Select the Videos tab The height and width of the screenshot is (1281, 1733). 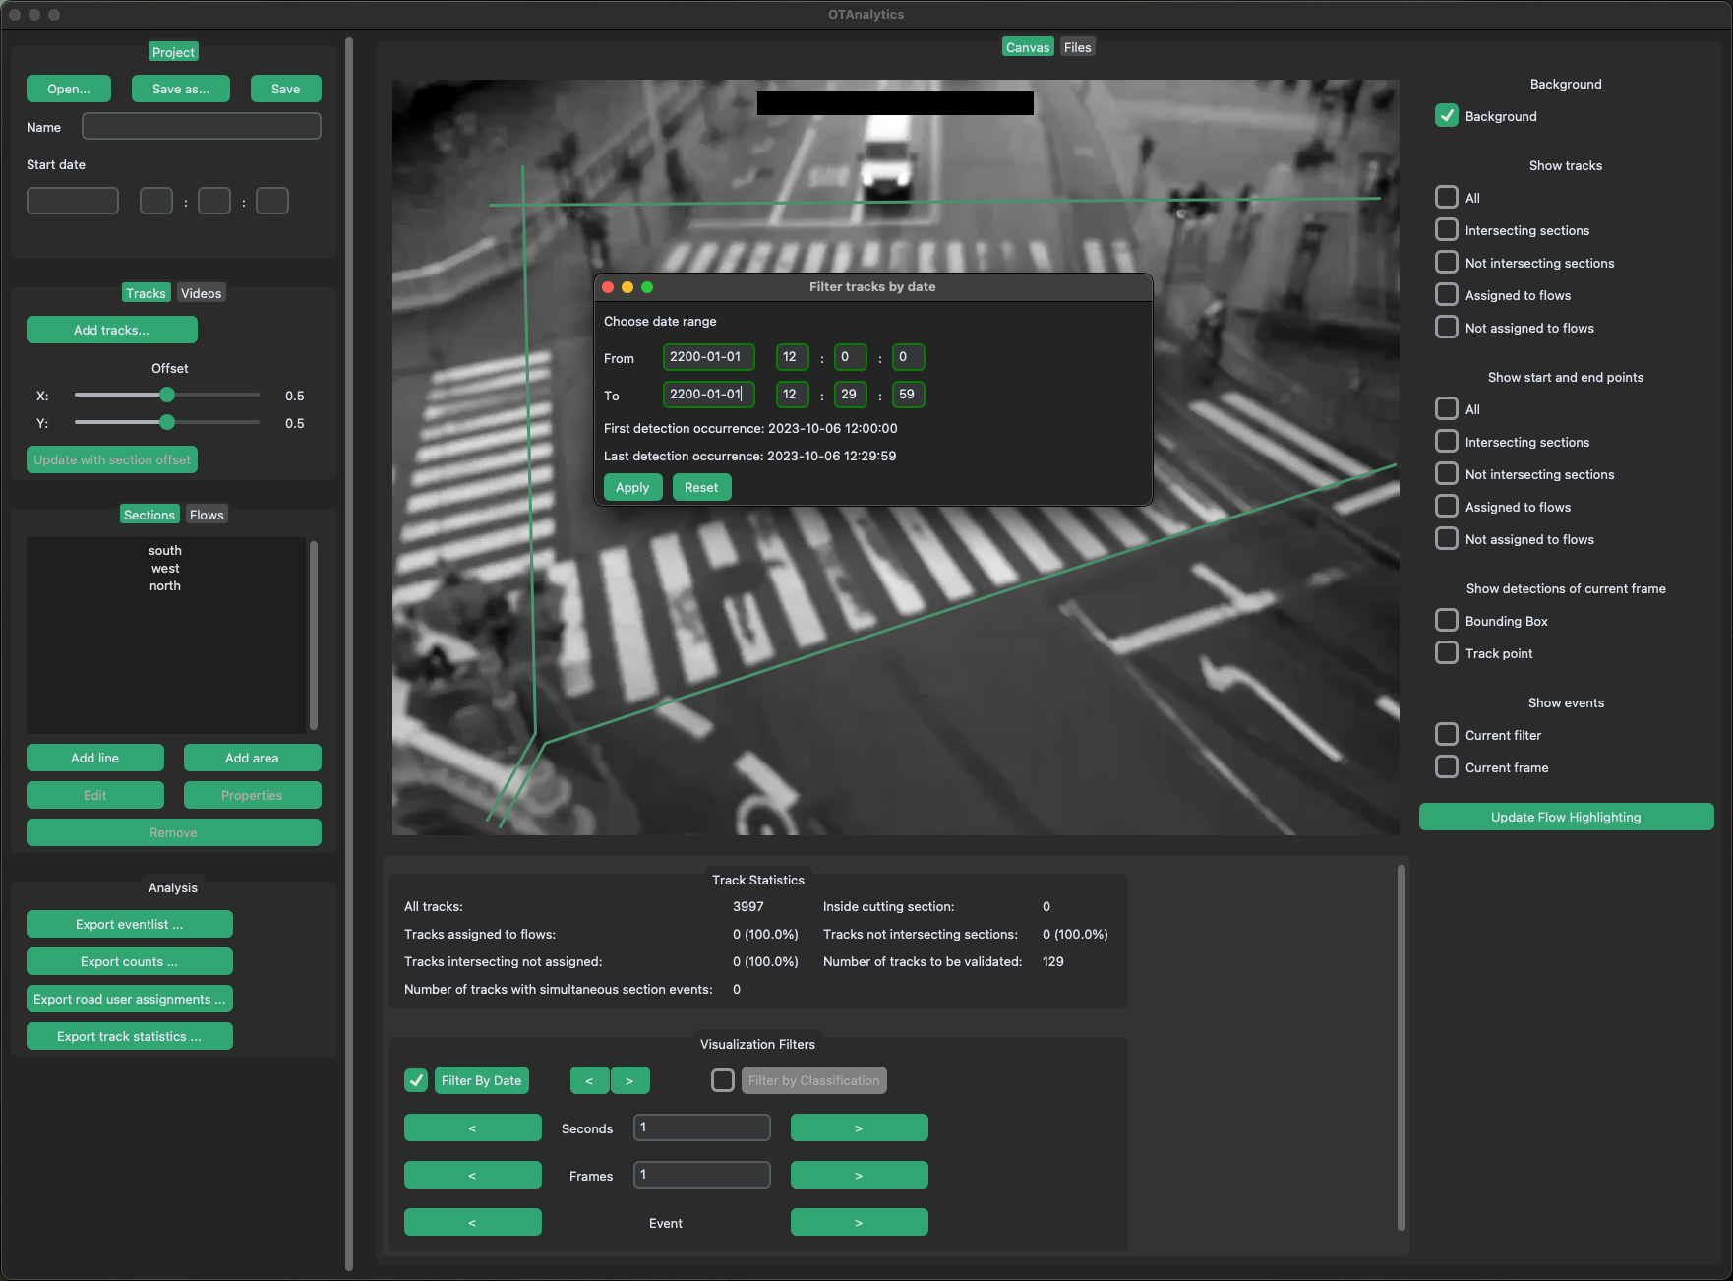pos(201,292)
